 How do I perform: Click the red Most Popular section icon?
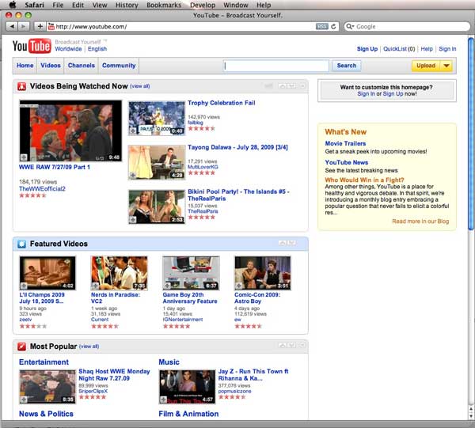(x=21, y=347)
